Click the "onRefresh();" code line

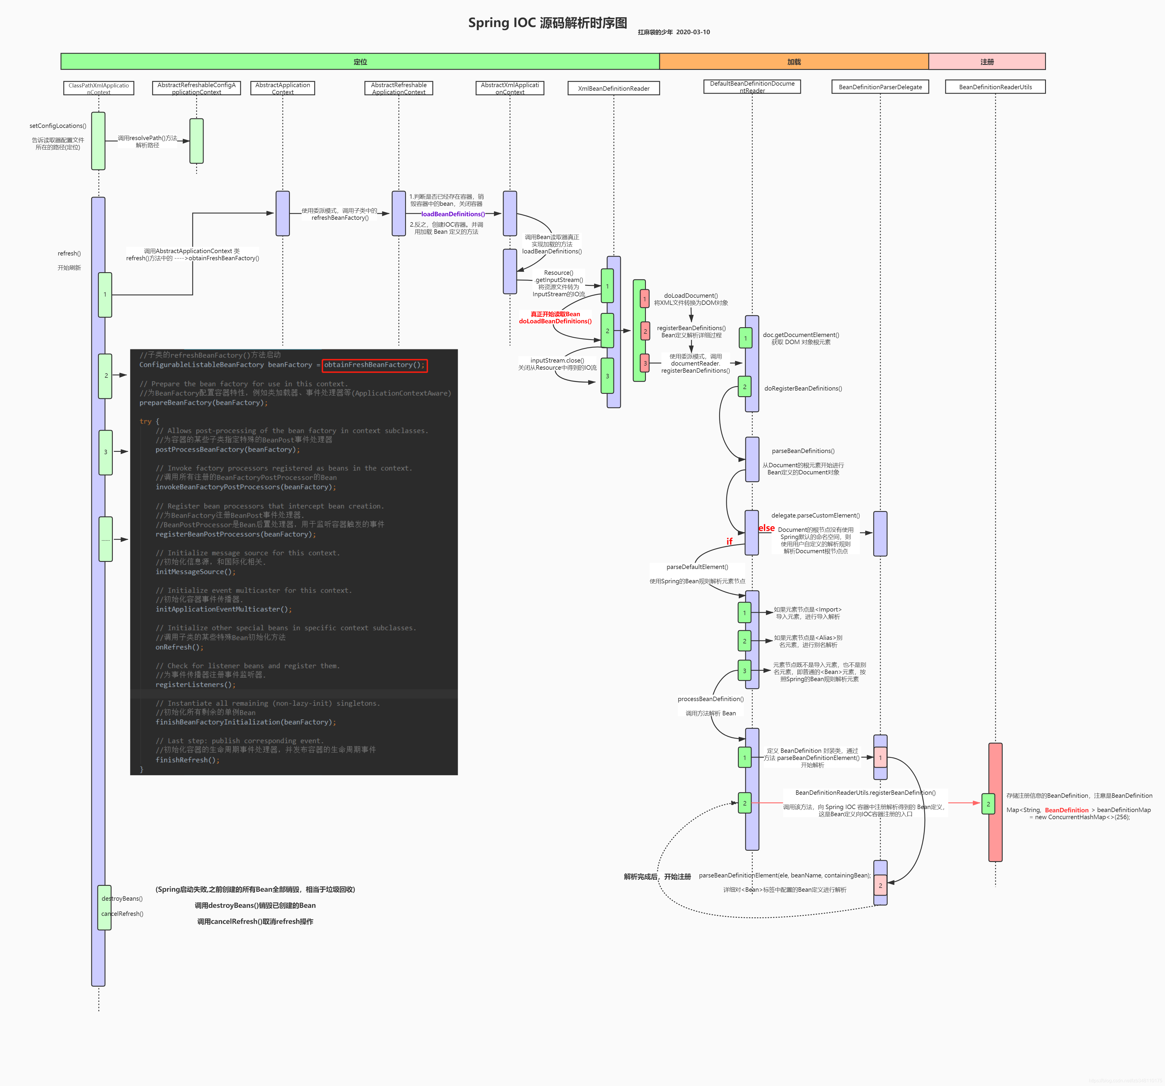(x=179, y=648)
